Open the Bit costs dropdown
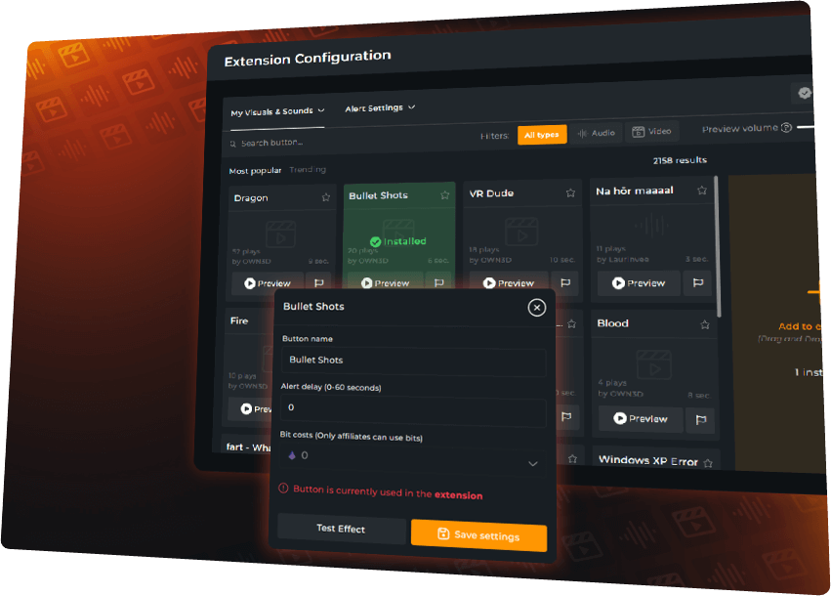The image size is (831, 596). [413, 459]
